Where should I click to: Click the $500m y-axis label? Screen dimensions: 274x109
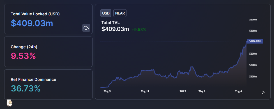tap(253, 31)
